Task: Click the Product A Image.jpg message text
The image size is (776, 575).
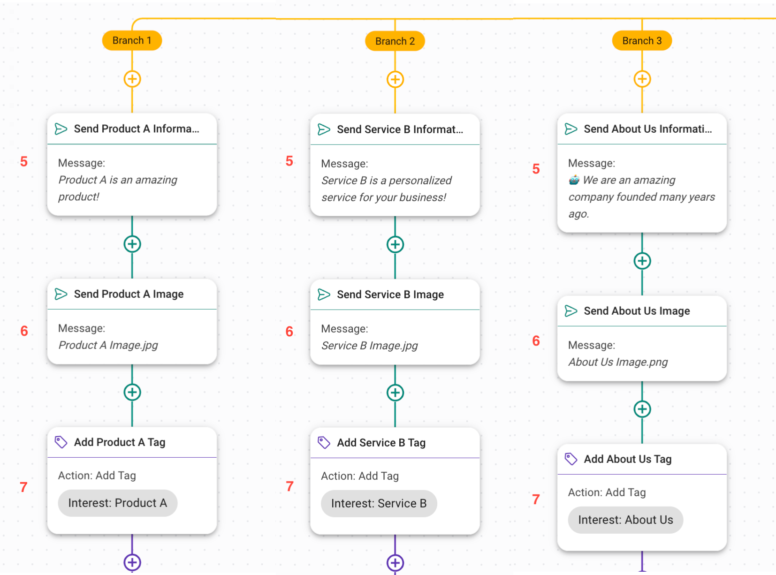Action: 108,345
